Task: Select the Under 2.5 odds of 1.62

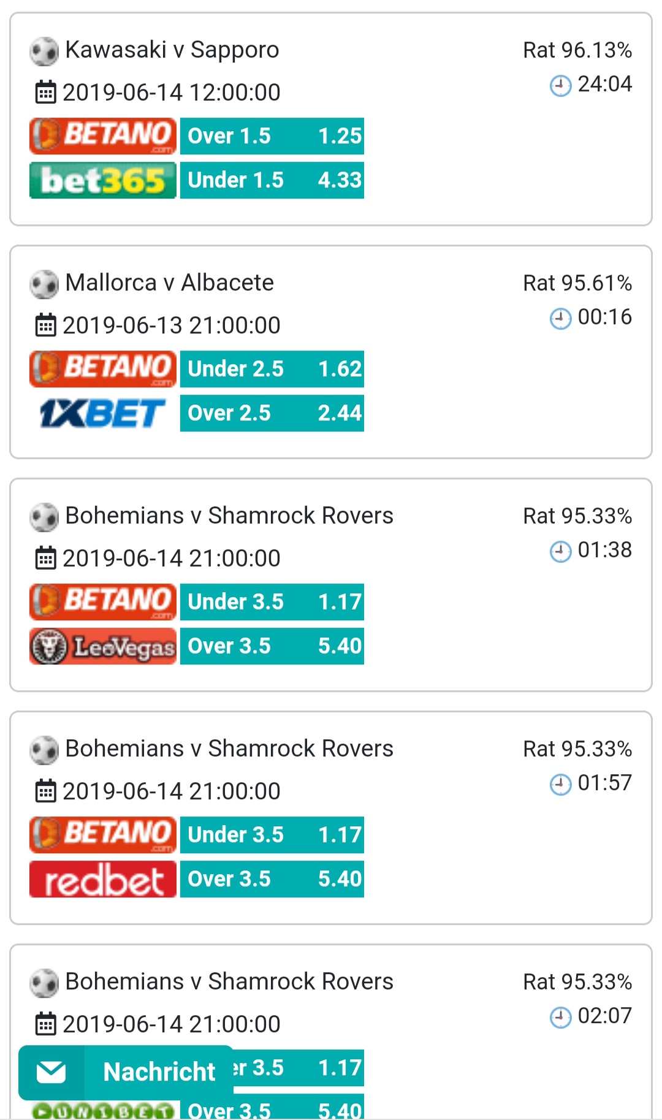Action: tap(272, 369)
